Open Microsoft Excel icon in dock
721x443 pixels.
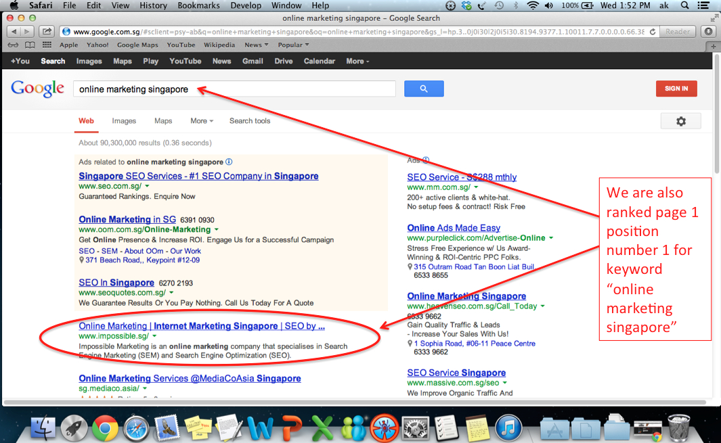click(x=322, y=428)
